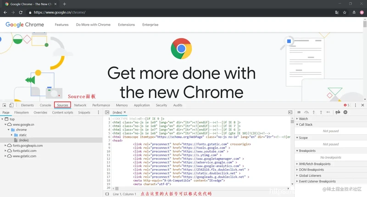Click the browser forward arrow
The width and height of the screenshot is (367, 197).
point(13,12)
